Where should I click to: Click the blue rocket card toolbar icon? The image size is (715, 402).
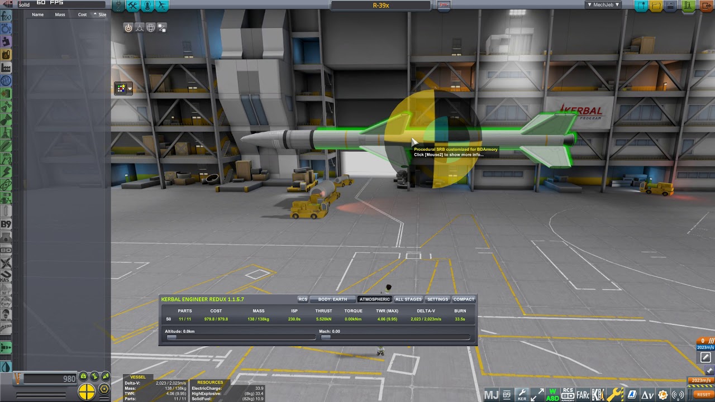click(x=632, y=395)
